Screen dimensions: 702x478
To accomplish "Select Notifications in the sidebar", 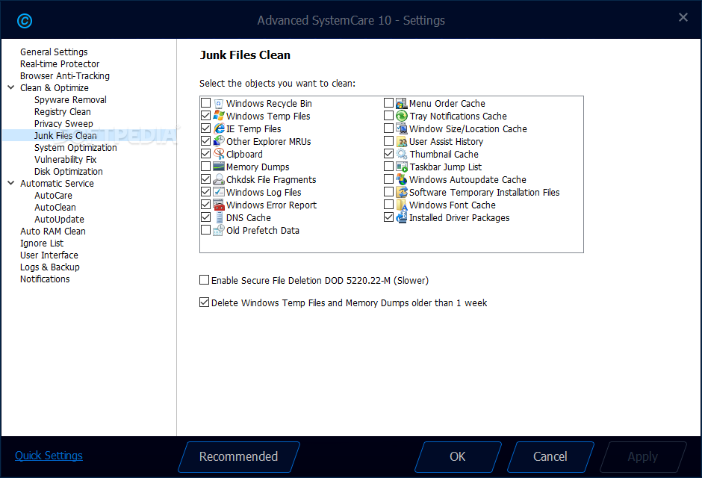I will tap(45, 279).
